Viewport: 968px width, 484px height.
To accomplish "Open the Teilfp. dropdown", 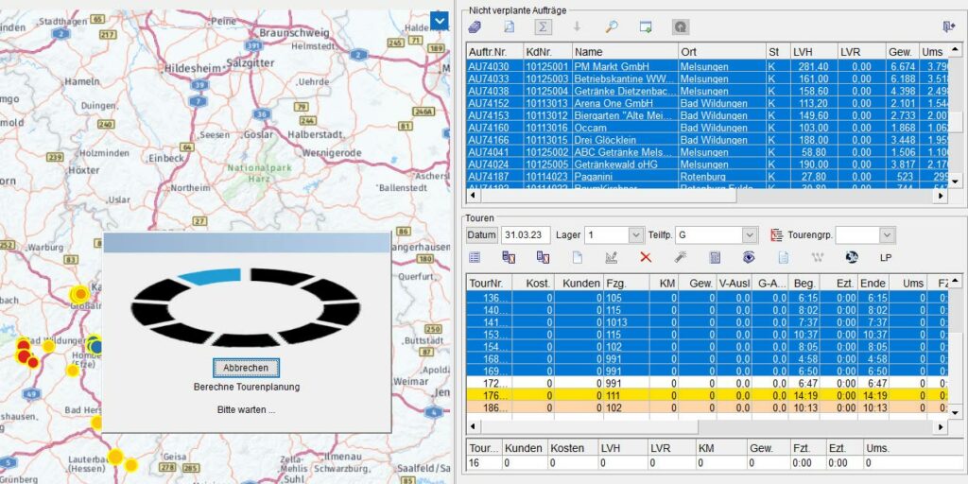I will click(749, 234).
